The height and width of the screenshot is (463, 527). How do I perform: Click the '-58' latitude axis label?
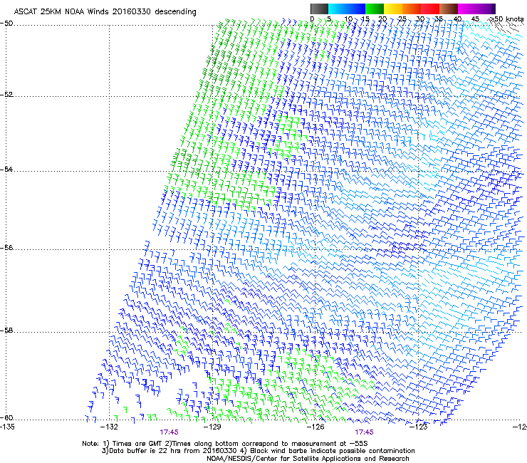[6, 331]
